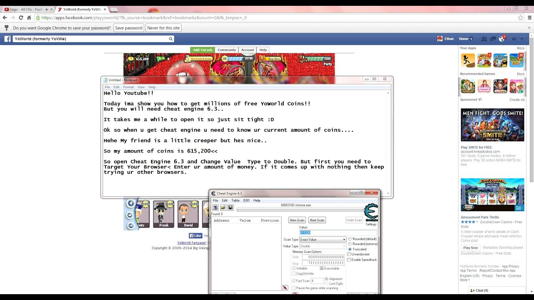Viewport: 534px width, 300px height.
Task: Tick the Enable Speedhack checkbox
Action: tap(349, 260)
